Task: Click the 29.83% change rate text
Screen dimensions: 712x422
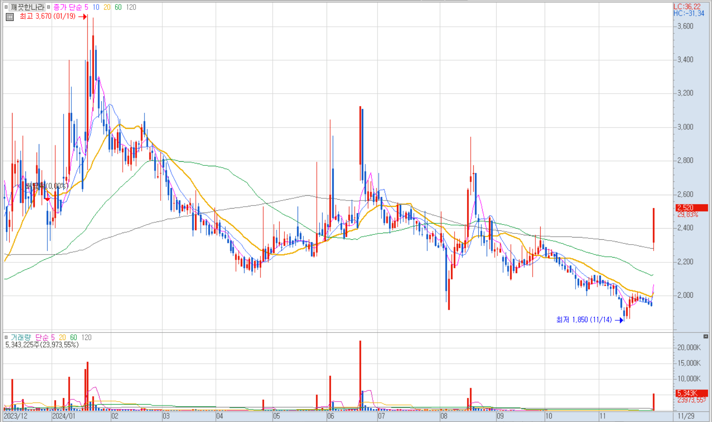Action: (687, 214)
